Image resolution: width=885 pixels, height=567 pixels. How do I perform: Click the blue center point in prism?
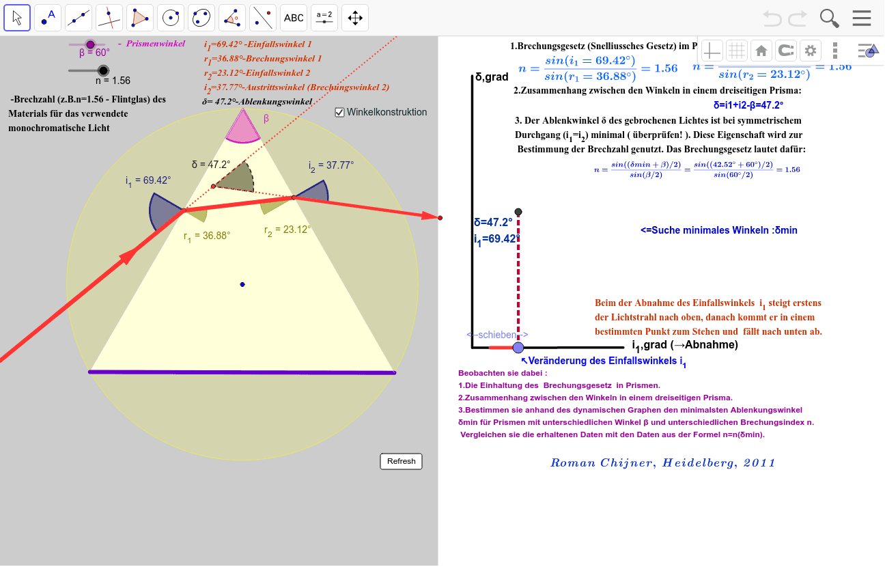242,284
